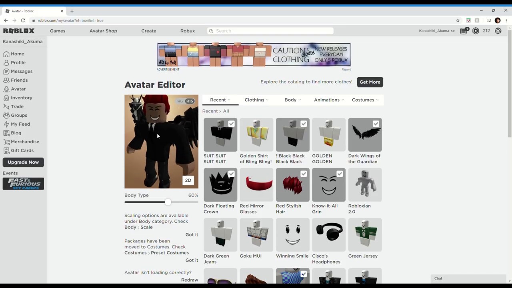The height and width of the screenshot is (288, 512).
Task: Click inside the Roblox search field
Action: pyautogui.click(x=270, y=31)
